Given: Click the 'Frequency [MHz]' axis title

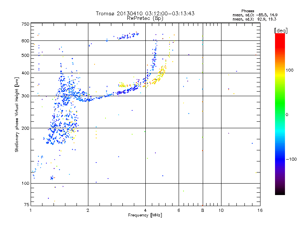Looking at the screenshot, I should [145, 215].
